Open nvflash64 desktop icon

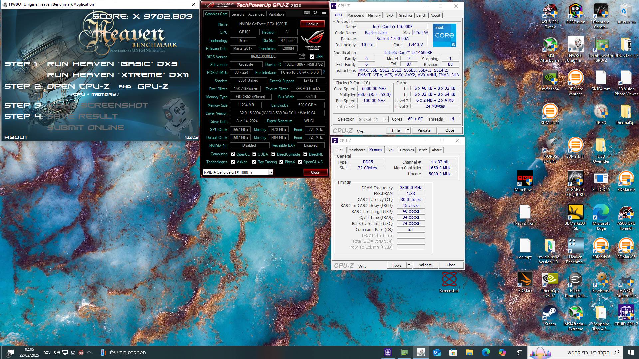(x=550, y=81)
